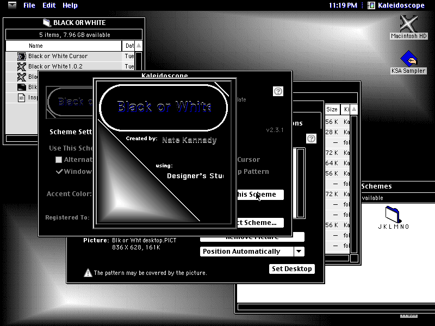Image resolution: width=435 pixels, height=326 pixels.
Task: Click the Accent Color label
Action: tap(69, 194)
